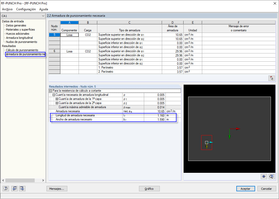Click 'Longitud de armadura necesaria' row
Image resolution: width=279 pixels, height=199 pixels.
click(115, 115)
